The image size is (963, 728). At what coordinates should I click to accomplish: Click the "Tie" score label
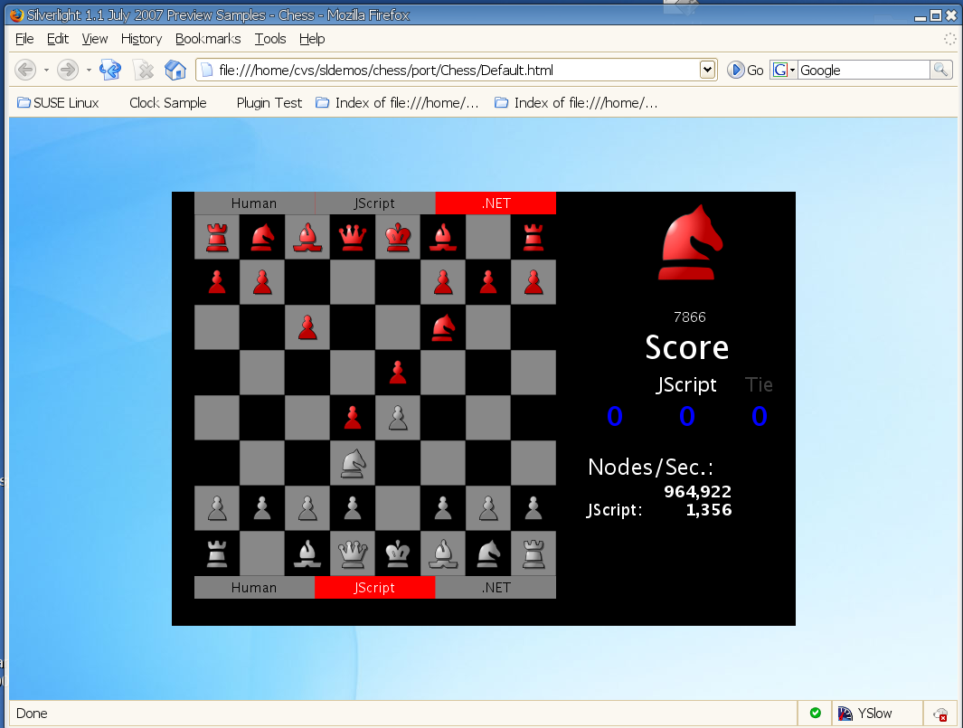coord(759,384)
